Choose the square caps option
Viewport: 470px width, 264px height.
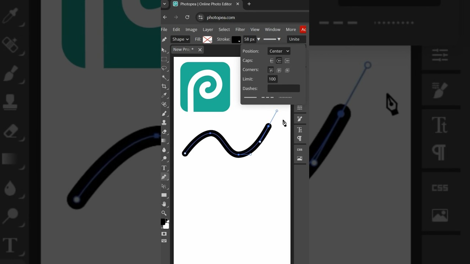pos(287,60)
